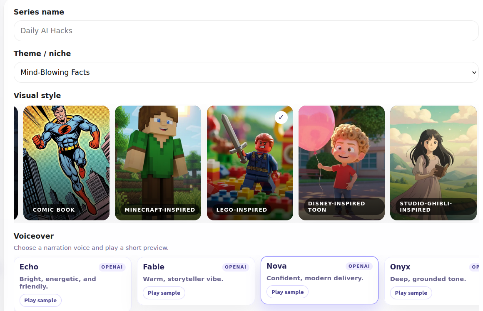Image resolution: width=483 pixels, height=311 pixels.
Task: Play sample for Fable voice
Action: pyautogui.click(x=164, y=293)
